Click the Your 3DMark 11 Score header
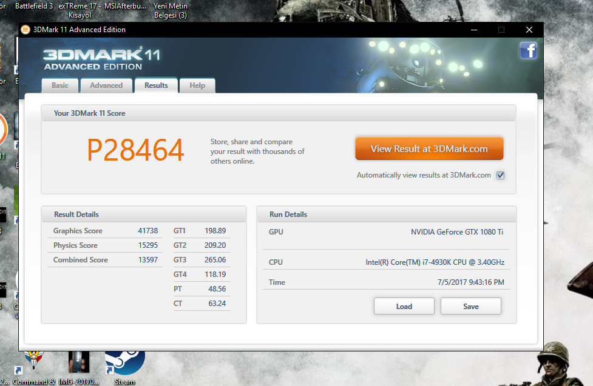Viewport: 593px width, 386px height. pyautogui.click(x=90, y=113)
